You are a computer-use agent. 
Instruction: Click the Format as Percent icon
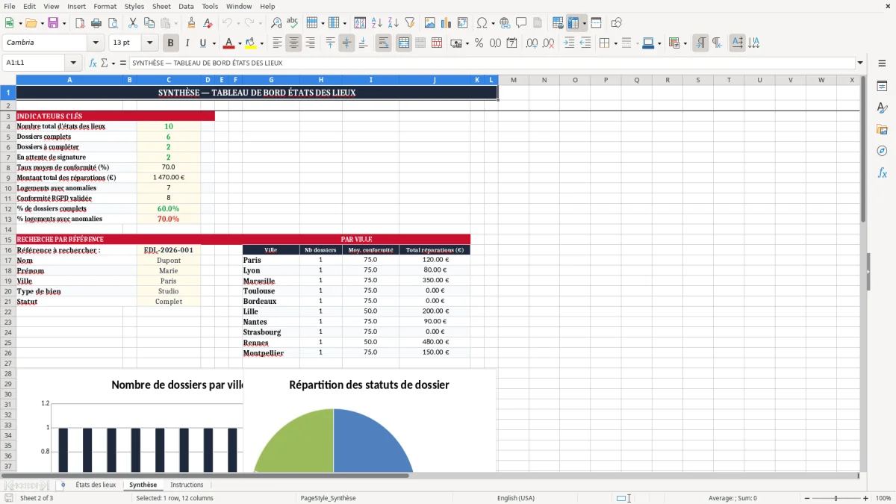(479, 43)
